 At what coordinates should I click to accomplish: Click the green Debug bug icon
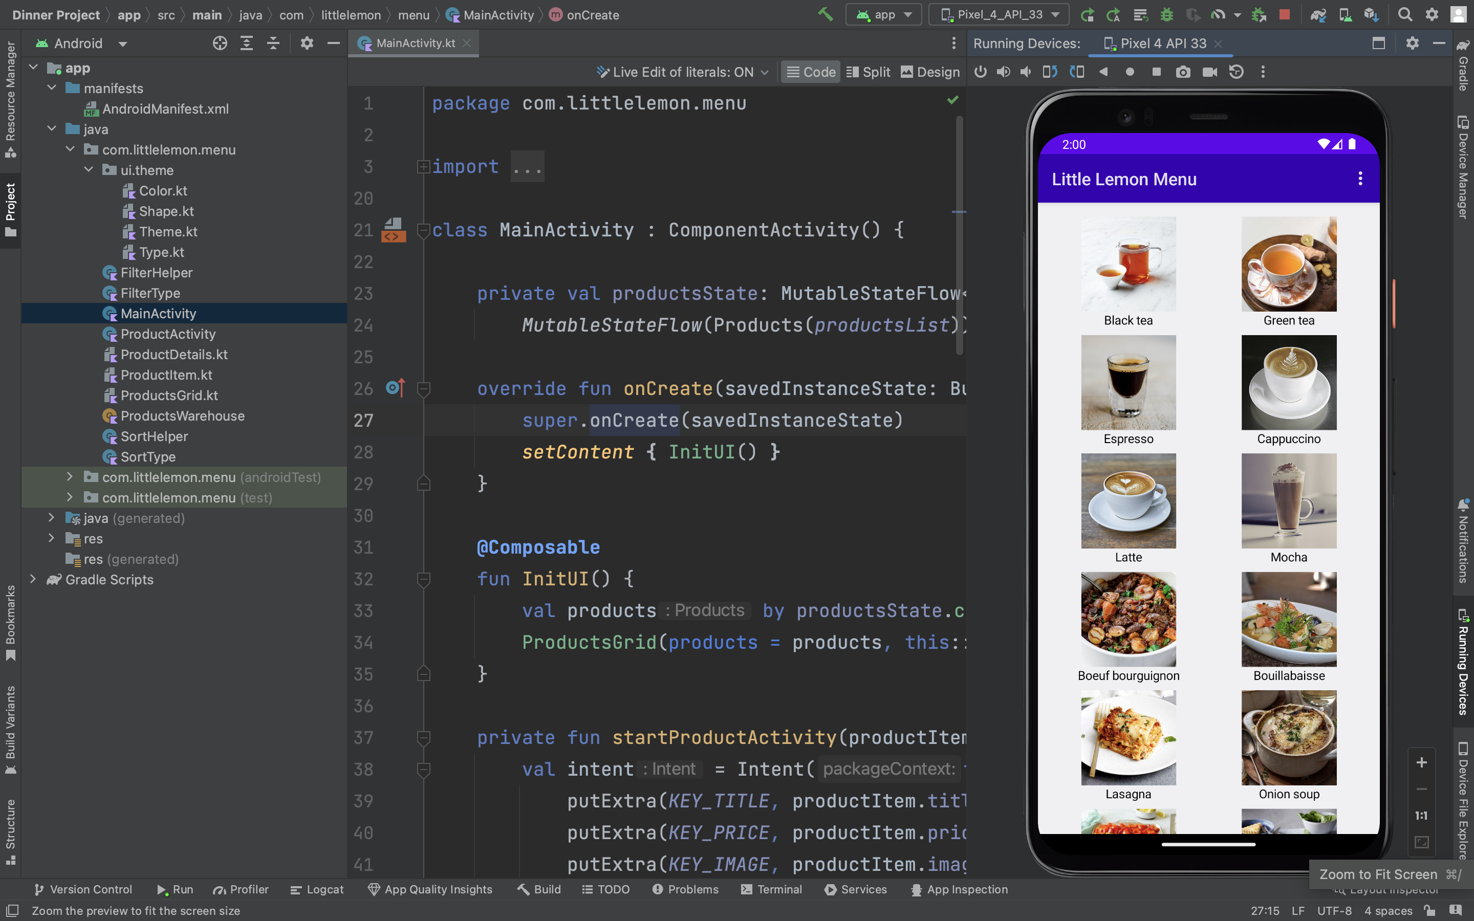[1166, 15]
